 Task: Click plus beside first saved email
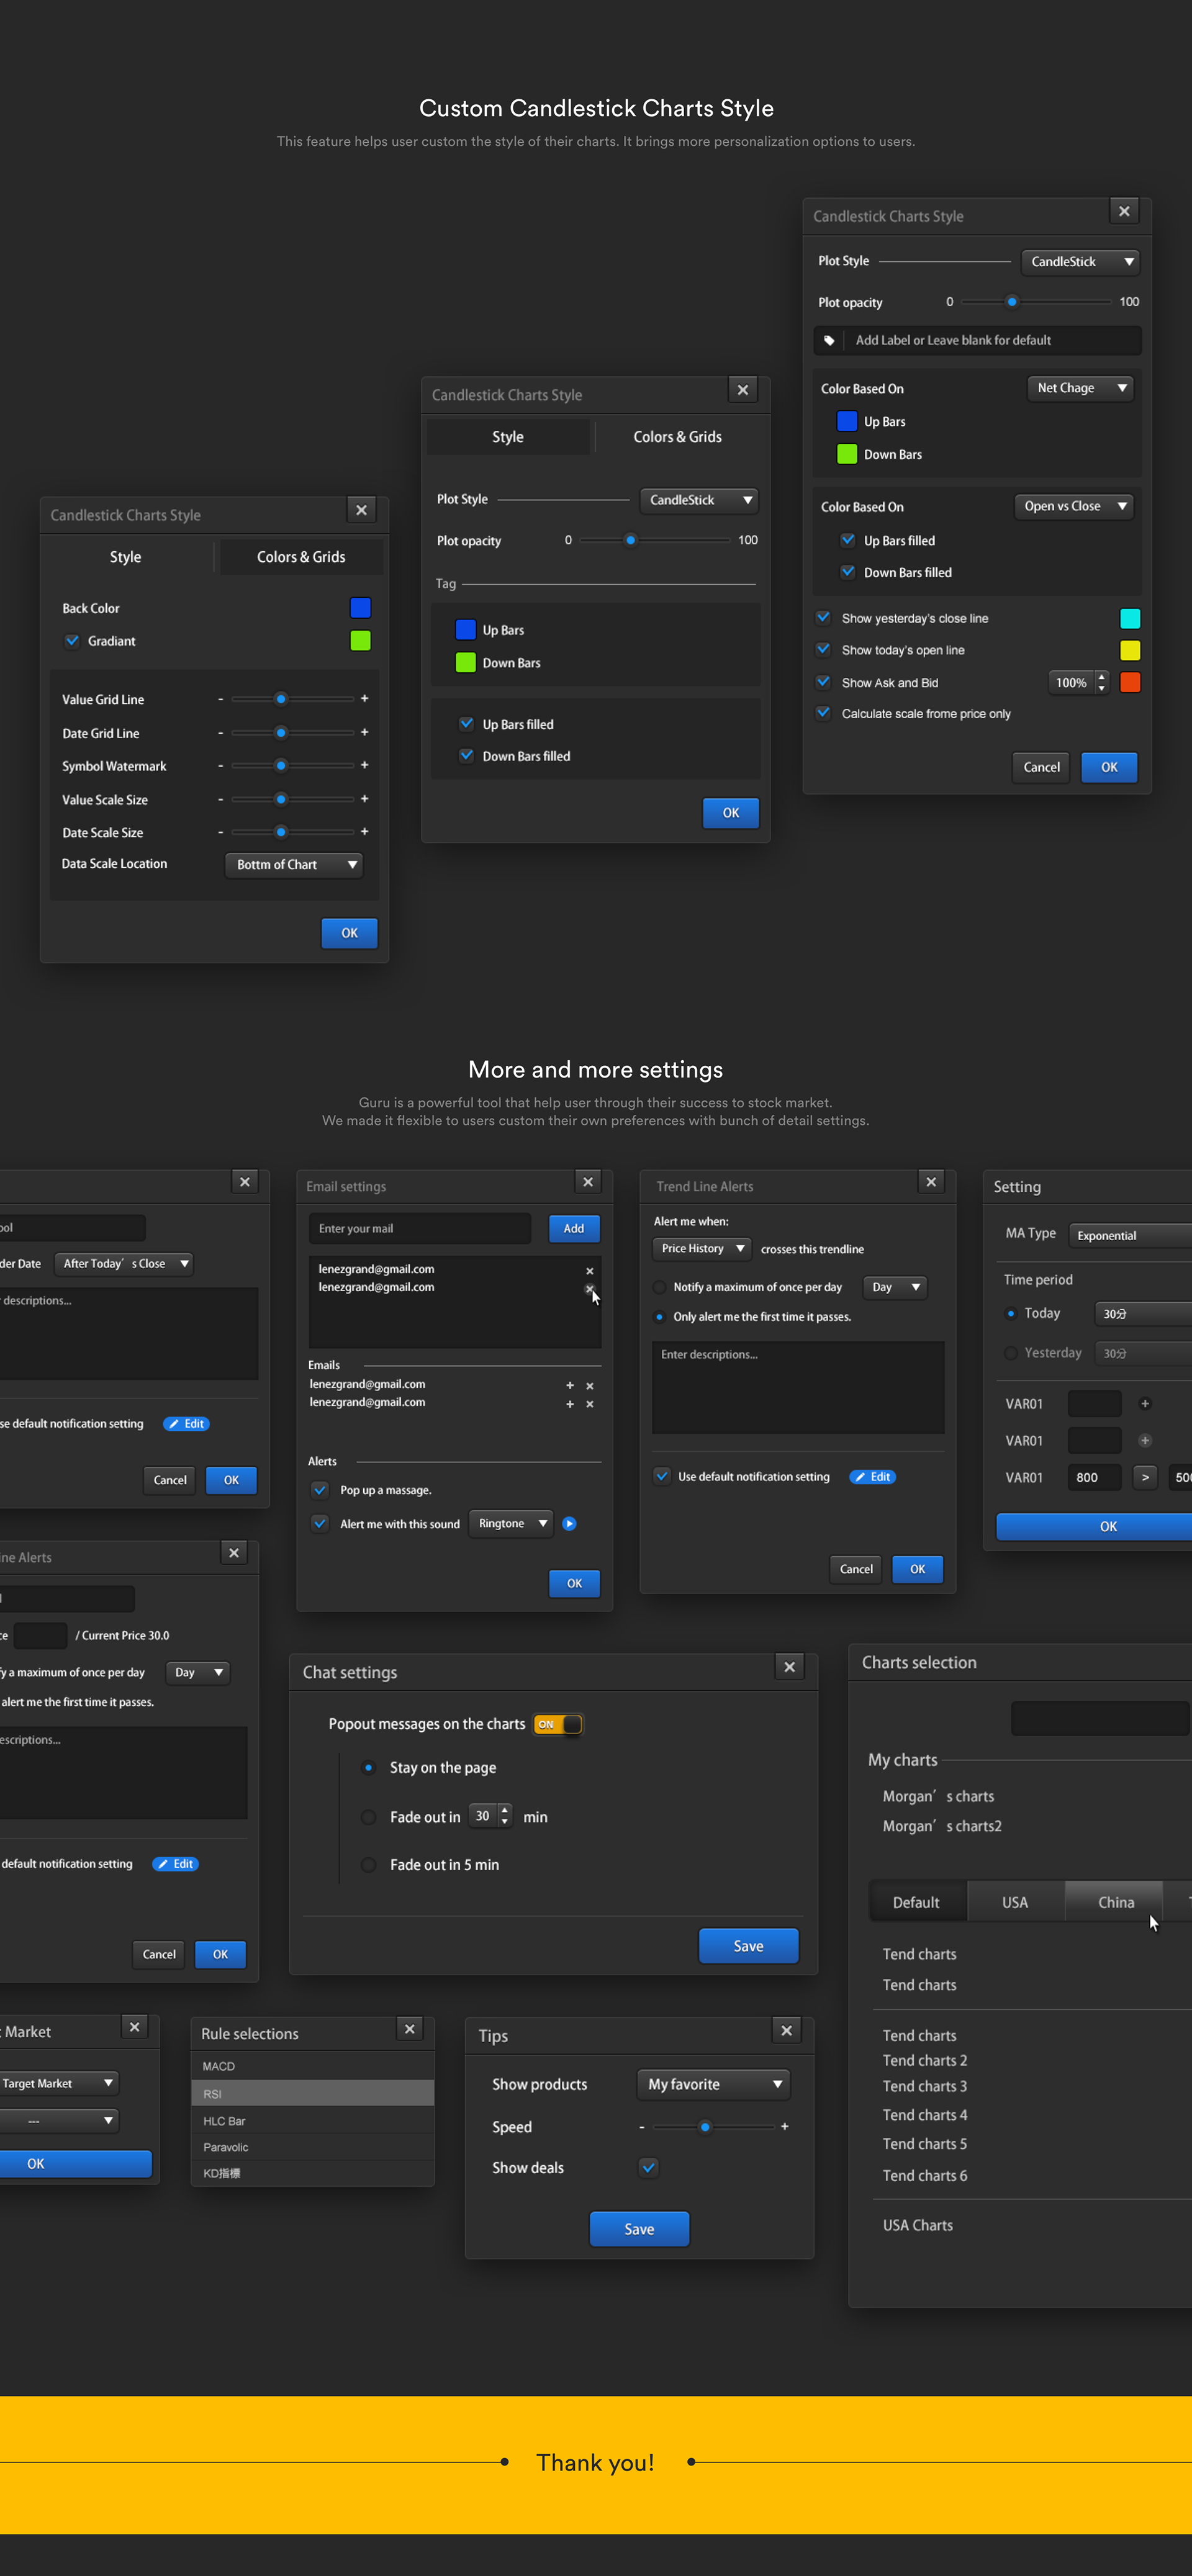pyautogui.click(x=570, y=1385)
